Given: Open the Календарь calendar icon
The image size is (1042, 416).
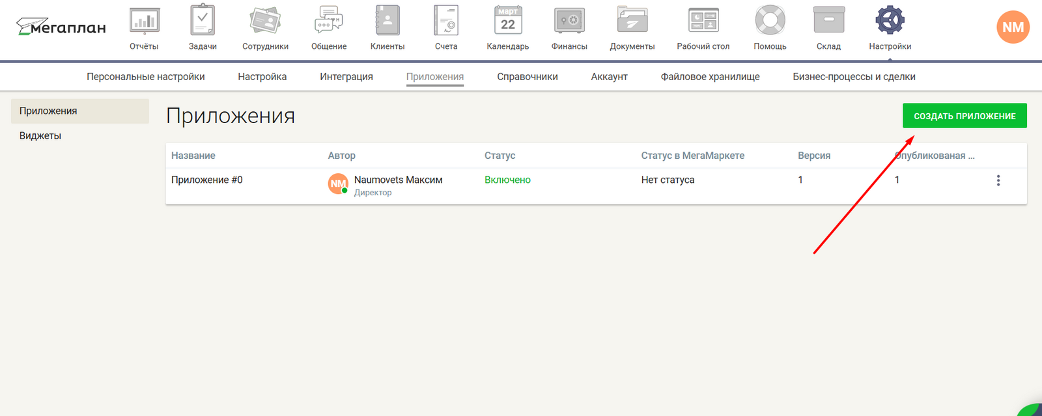Looking at the screenshot, I should (507, 21).
